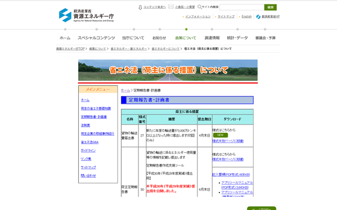
Task: Open the 統計・データ navigation item
Action: 237,38
